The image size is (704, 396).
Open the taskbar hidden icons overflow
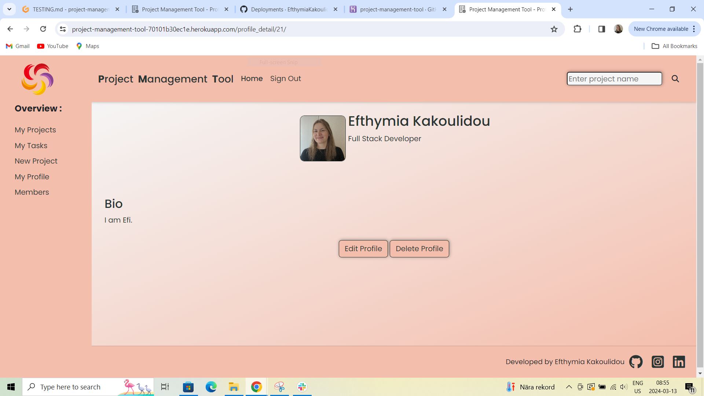tap(569, 386)
